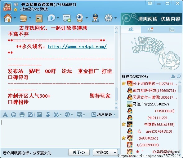The width and height of the screenshot is (183, 158).
Task: Click the 关闭(C) button
Action: (x=79, y=152)
